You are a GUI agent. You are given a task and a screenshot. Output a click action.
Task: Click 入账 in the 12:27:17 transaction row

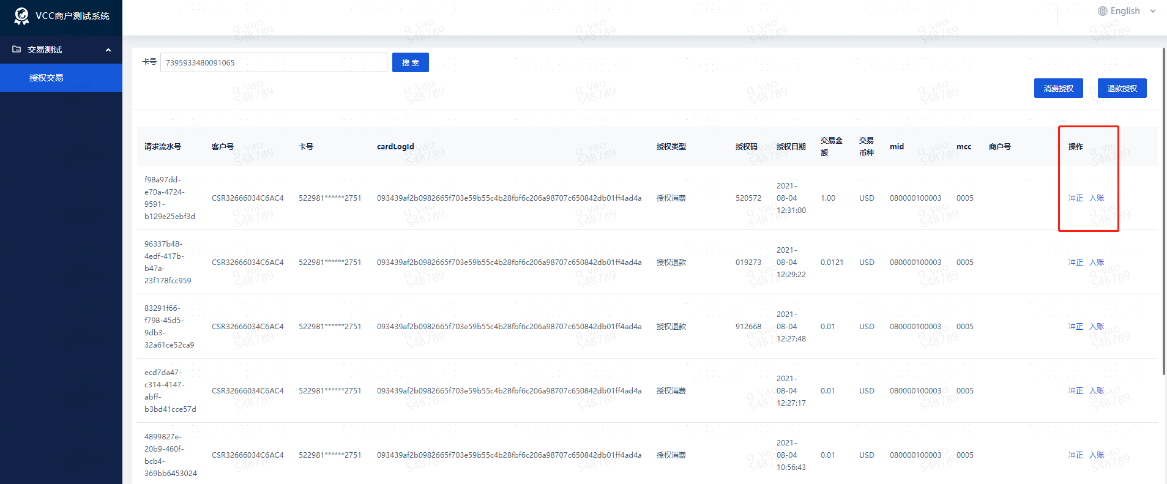(1097, 391)
